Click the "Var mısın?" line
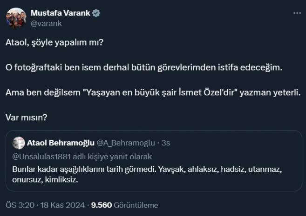The image size is (306, 216). pyautogui.click(x=26, y=117)
